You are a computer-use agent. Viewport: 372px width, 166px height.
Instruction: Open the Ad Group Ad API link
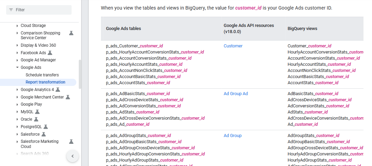point(236,94)
